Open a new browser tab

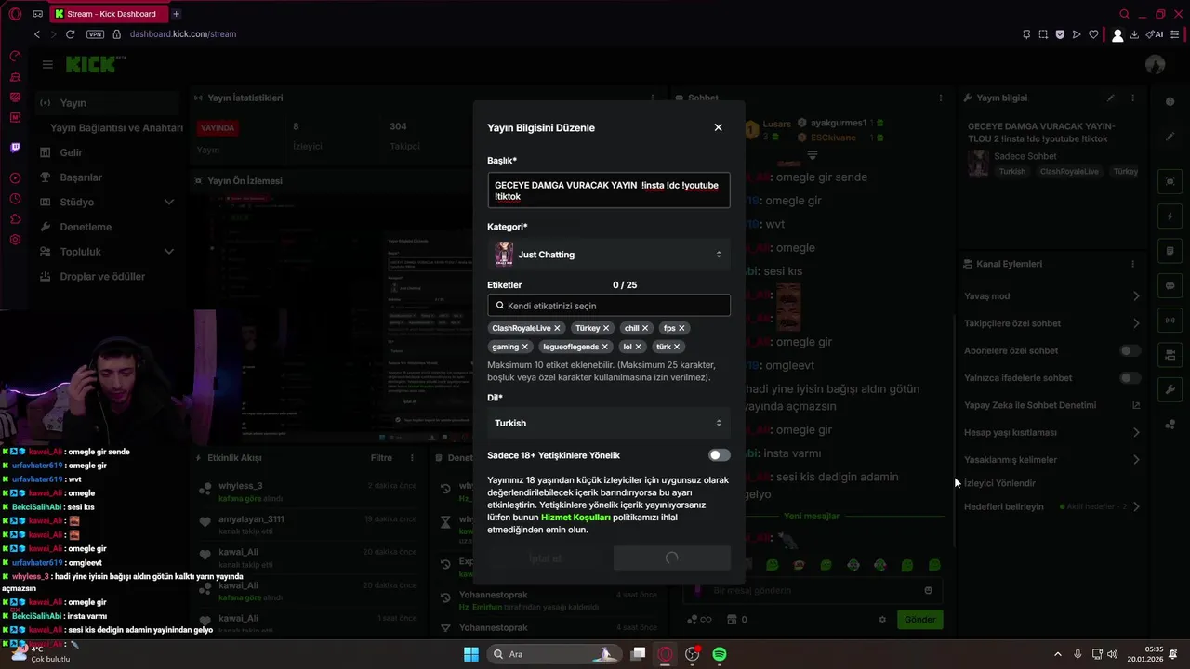tap(176, 14)
